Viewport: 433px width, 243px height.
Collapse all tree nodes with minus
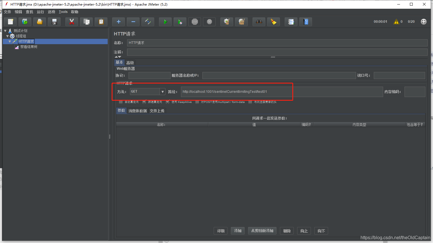click(x=133, y=22)
